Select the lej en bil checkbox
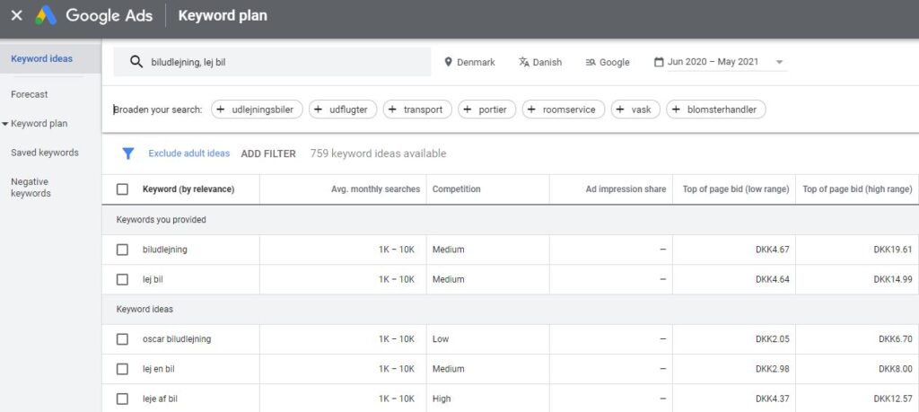Screen dimensions: 919x412 122,369
